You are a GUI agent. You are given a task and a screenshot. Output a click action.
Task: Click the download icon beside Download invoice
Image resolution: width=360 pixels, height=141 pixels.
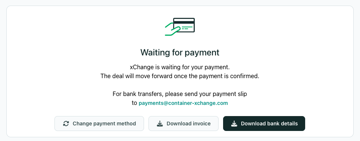point(160,124)
